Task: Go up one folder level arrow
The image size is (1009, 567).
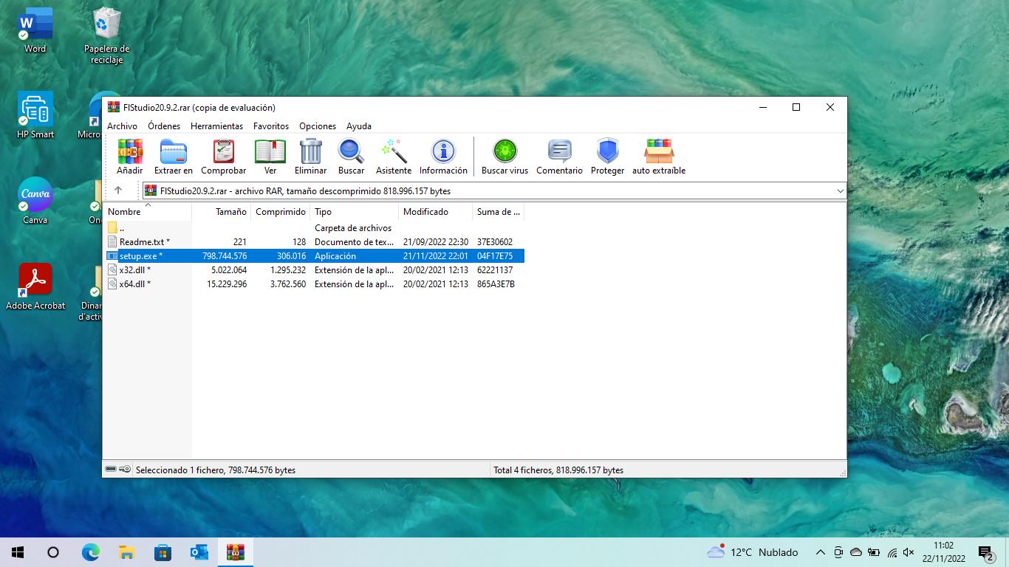Action: (x=118, y=190)
